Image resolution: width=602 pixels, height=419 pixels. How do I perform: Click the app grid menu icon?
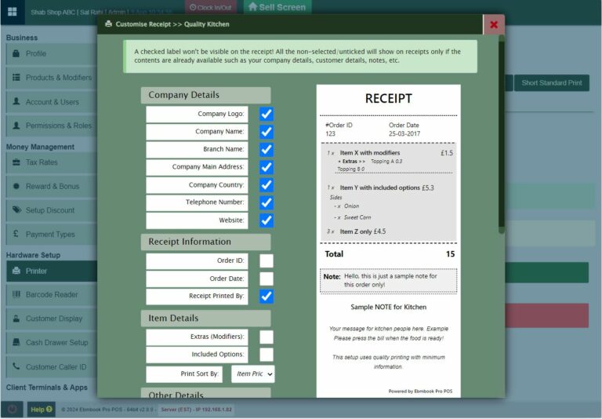click(12, 12)
